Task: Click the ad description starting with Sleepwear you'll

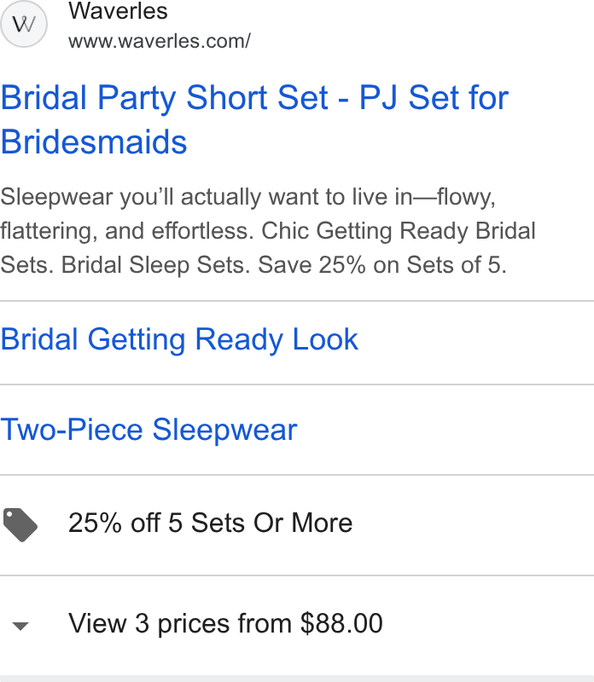Action: [268, 231]
